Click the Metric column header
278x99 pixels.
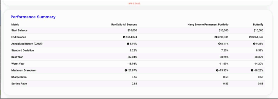15,25
